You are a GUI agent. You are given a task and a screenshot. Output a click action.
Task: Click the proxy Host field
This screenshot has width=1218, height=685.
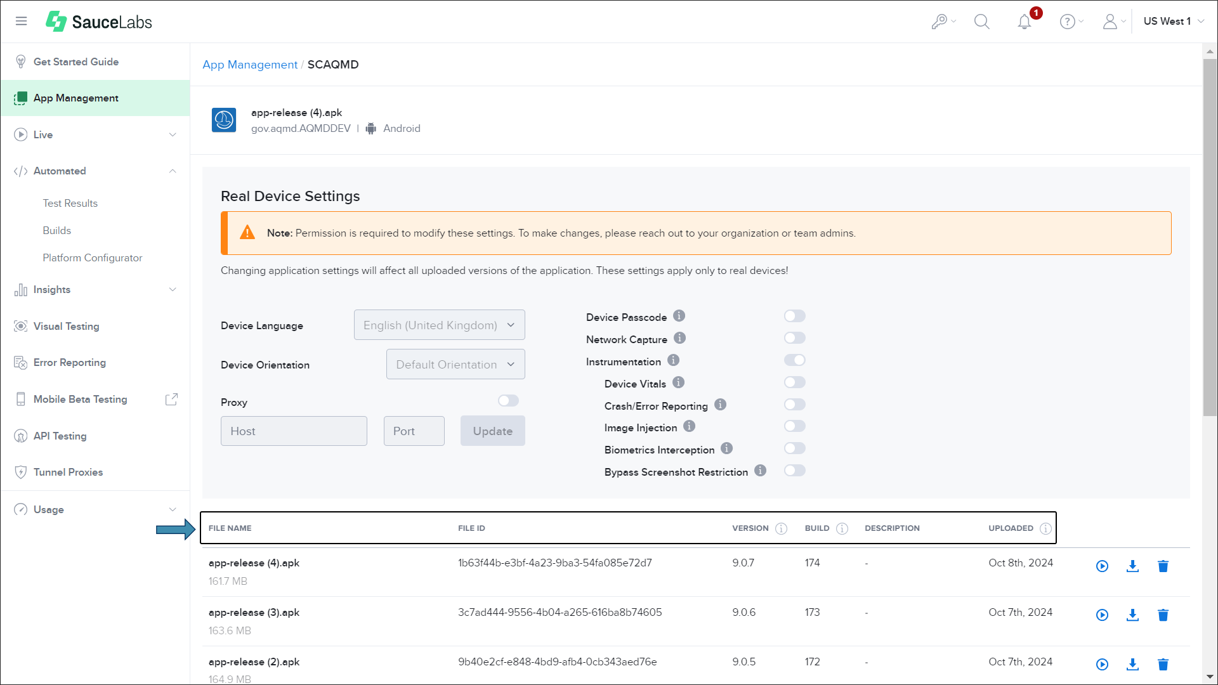point(294,431)
